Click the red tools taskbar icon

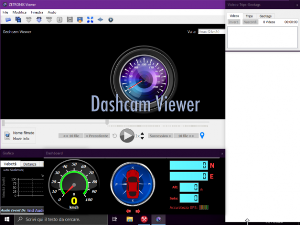[144, 219]
